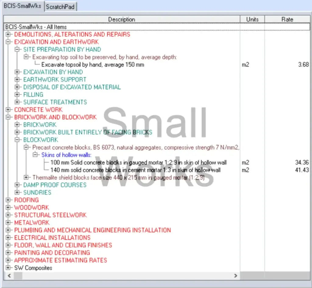Collapse Skins of hollow walls node
312x288 pixels.
coord(35,155)
